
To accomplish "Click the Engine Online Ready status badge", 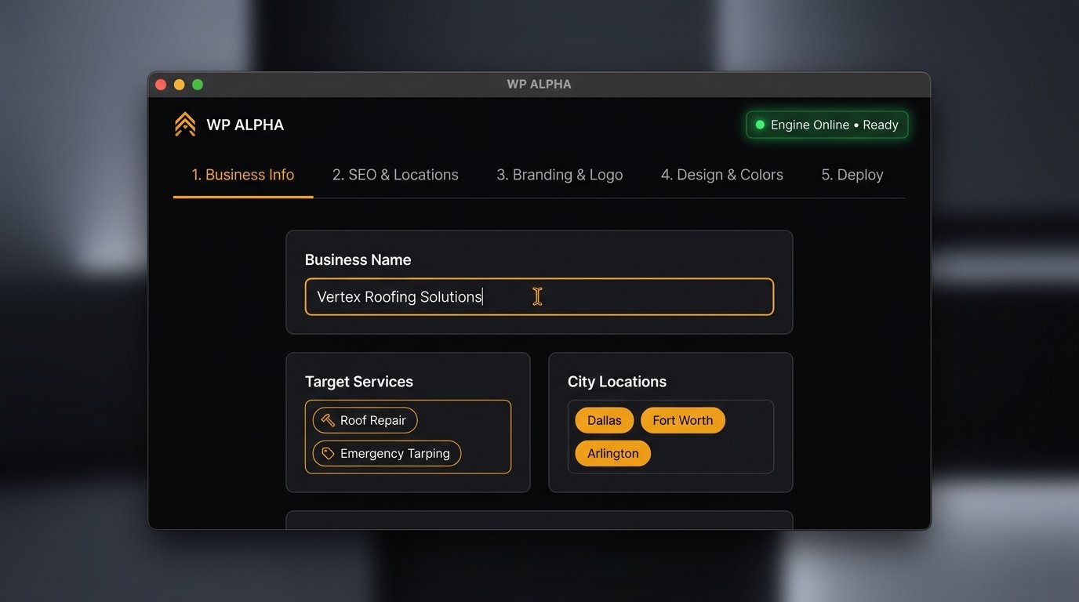I will (827, 125).
